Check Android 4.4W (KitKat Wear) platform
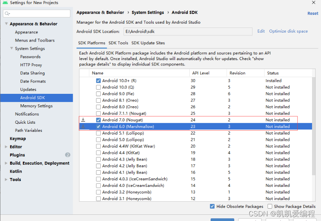 pos(98,146)
